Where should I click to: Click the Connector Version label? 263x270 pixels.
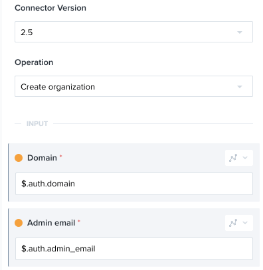pos(50,8)
